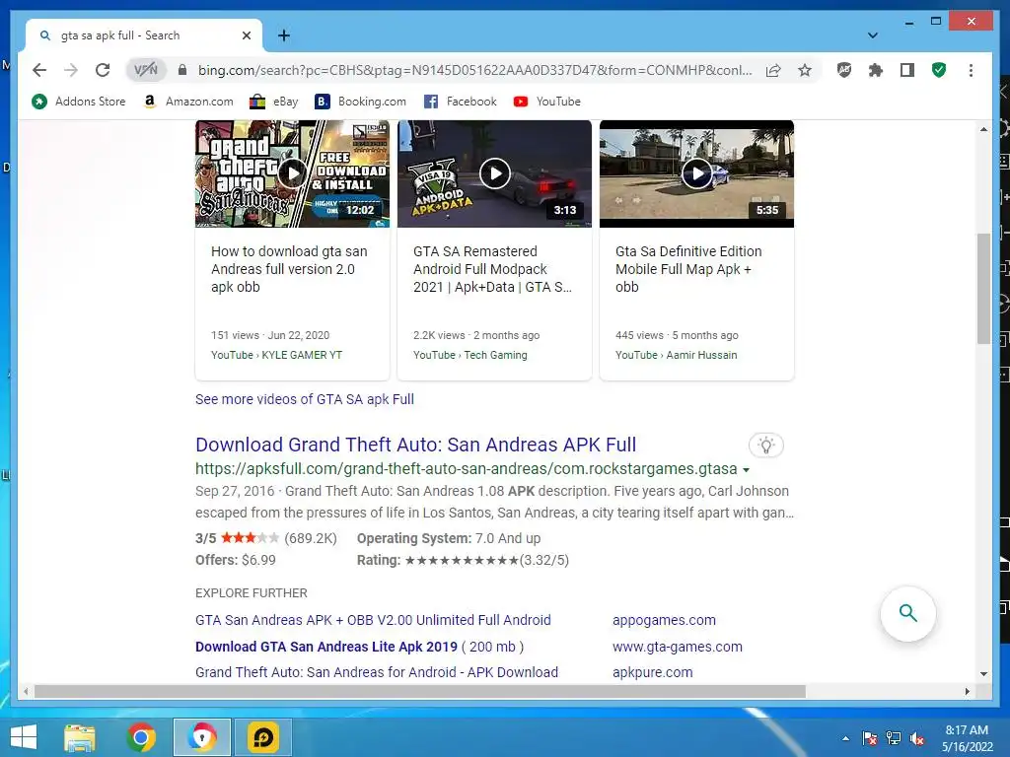
Task: Click 'YouTube › Aamir Hussain' source
Action: tap(677, 355)
